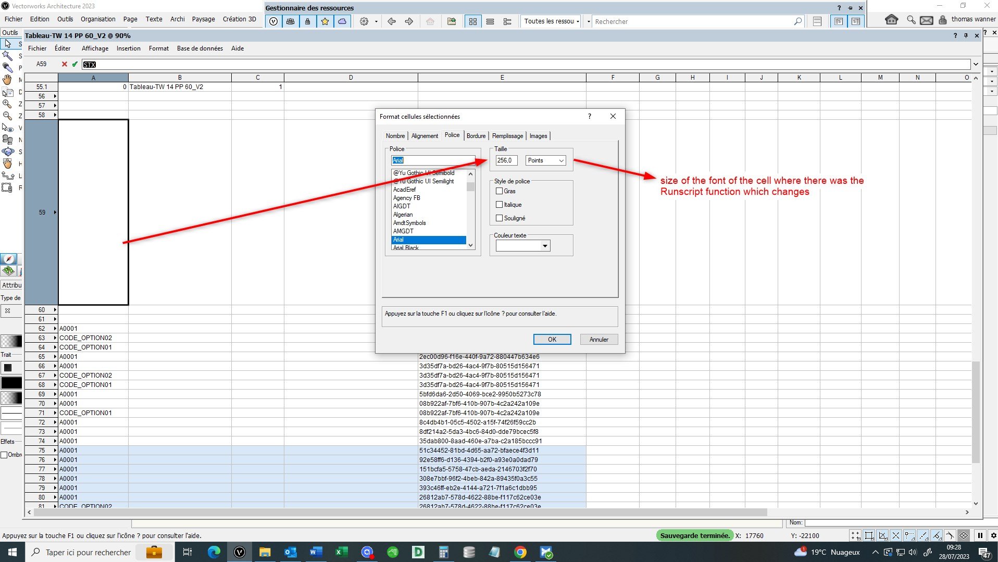This screenshot has width=998, height=562.
Task: Click the Resource Manager back arrow
Action: [392, 21]
